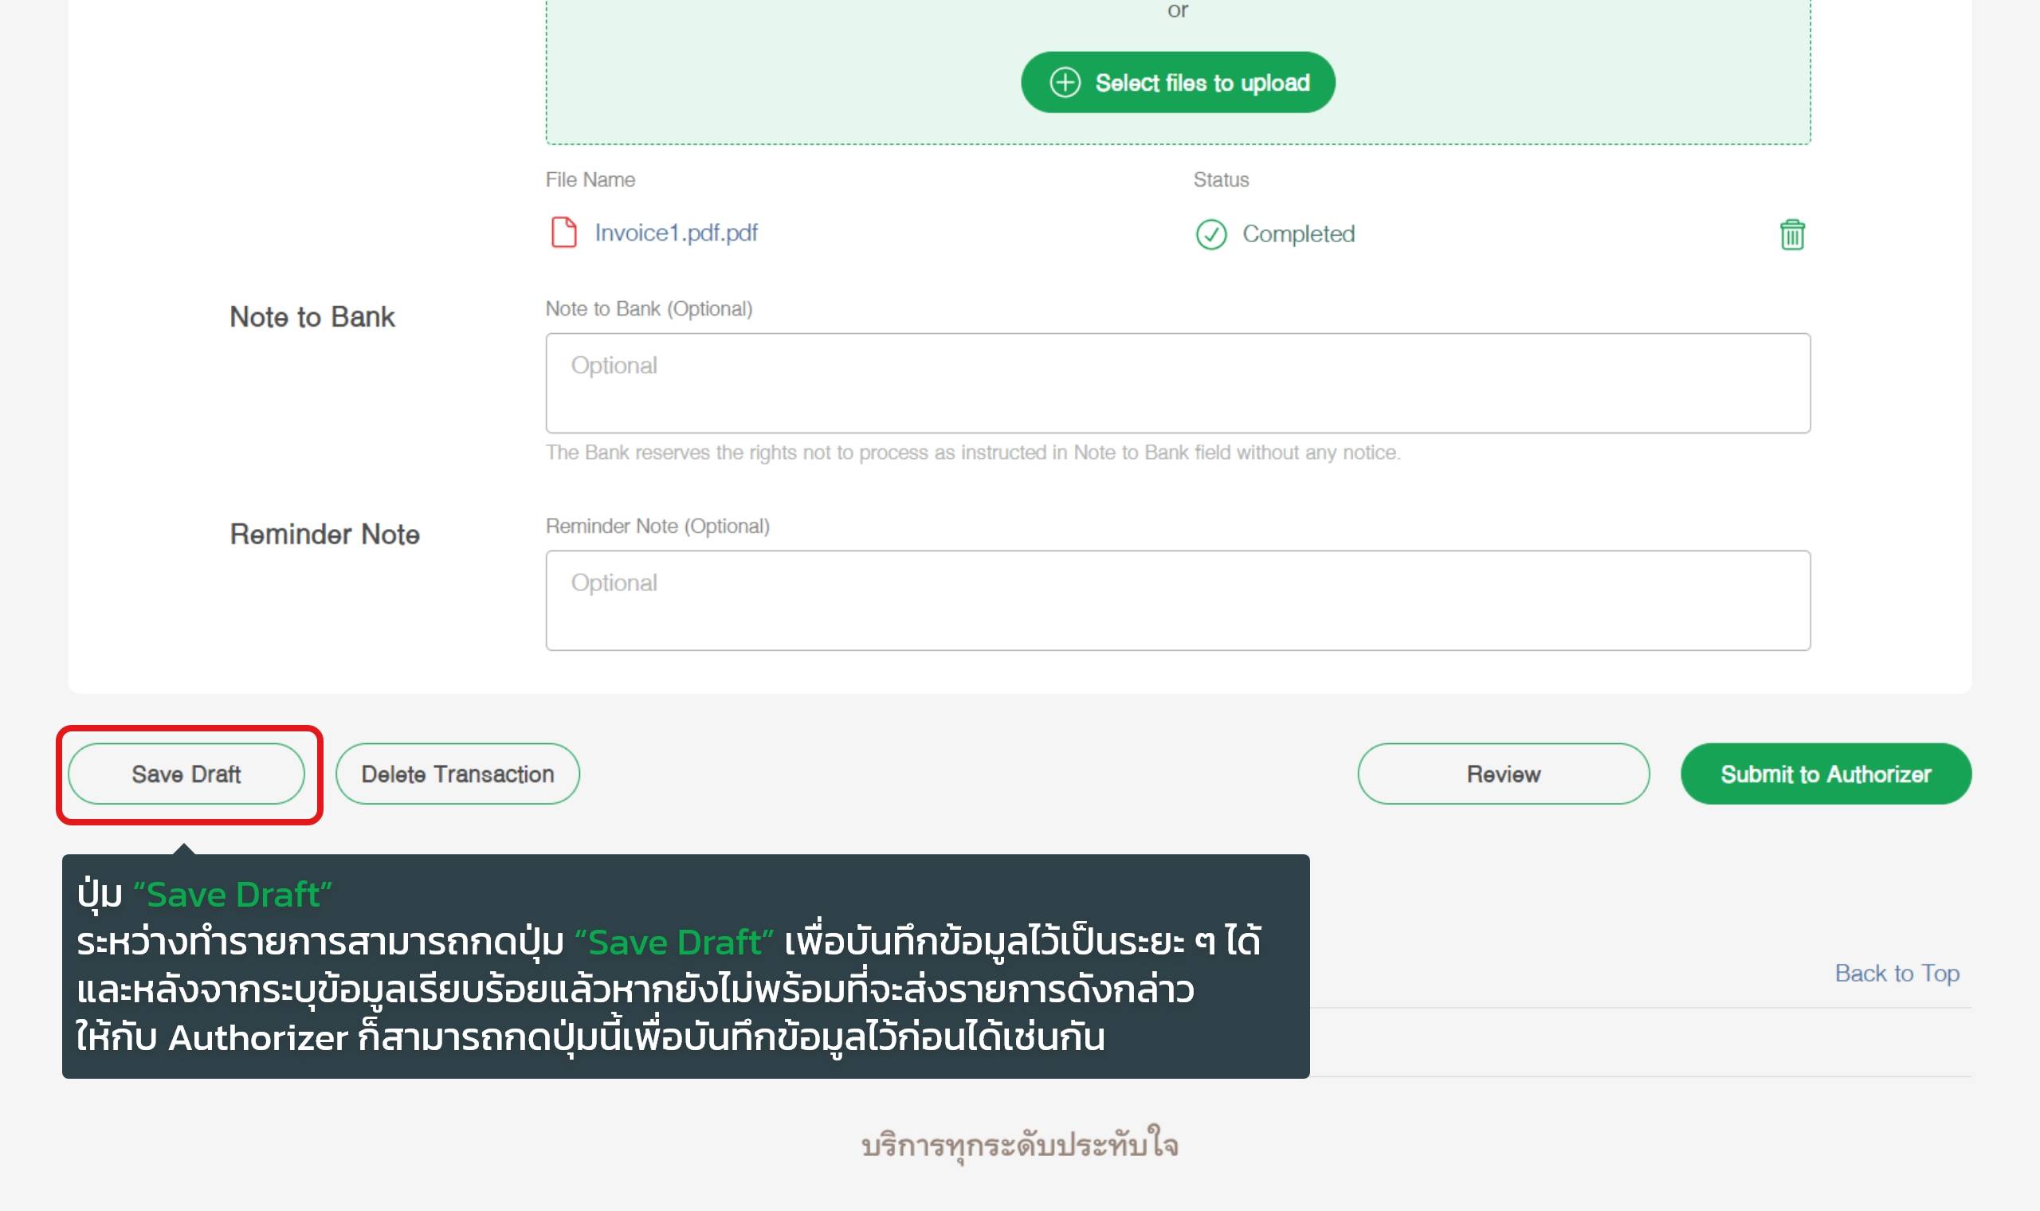Viewport: 2040px width, 1211px height.
Task: Open the Review button
Action: [1502, 774]
